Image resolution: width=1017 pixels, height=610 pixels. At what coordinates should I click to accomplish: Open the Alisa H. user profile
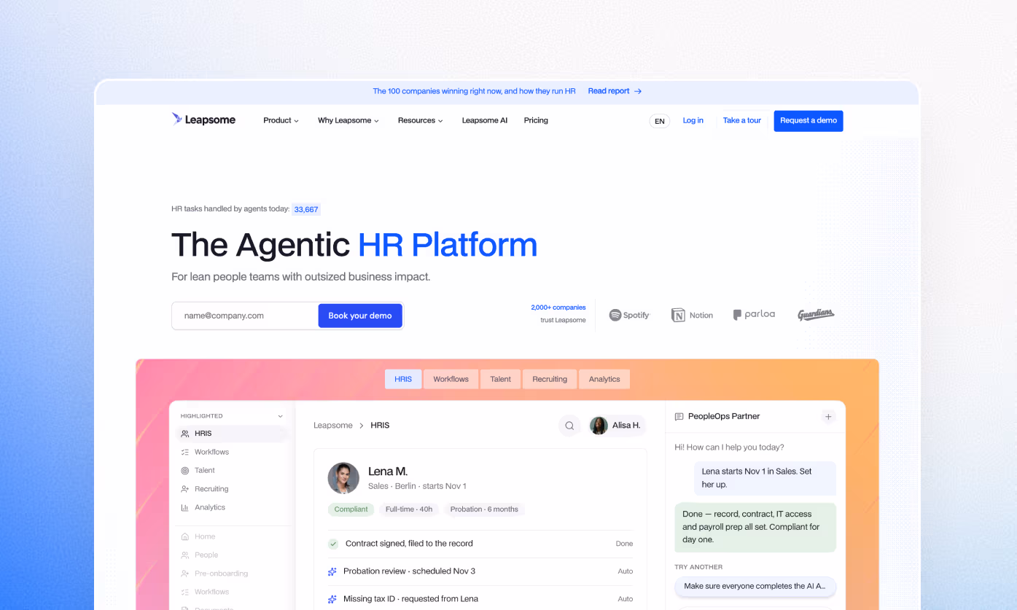617,426
